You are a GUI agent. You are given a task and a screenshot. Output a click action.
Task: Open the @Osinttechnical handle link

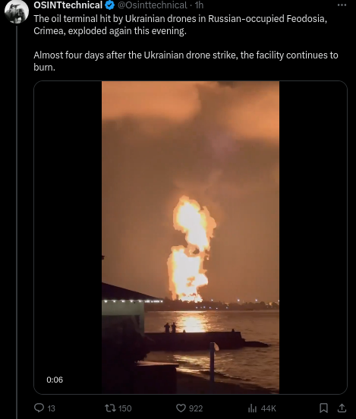pos(153,5)
